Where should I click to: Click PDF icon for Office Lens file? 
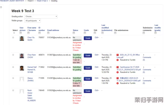click(x=117, y=55)
